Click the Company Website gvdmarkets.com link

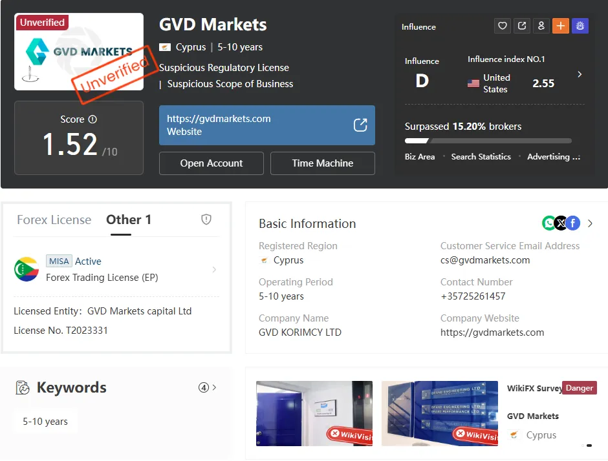tap(492, 333)
